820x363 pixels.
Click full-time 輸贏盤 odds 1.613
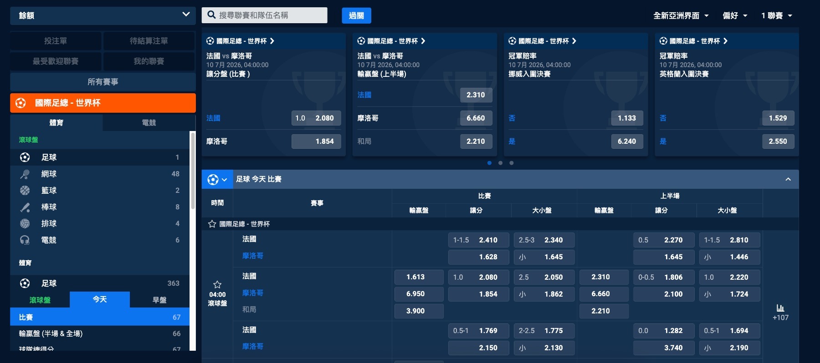(419, 277)
